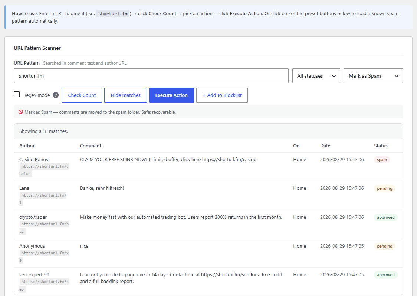Viewport: 417px width, 296px height.
Task: Open the Mark as Spam action dropdown
Action: [373, 76]
